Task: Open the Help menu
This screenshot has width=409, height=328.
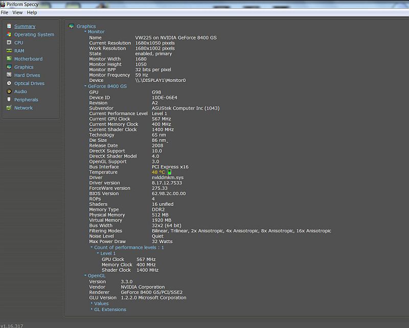Action: (x=32, y=12)
